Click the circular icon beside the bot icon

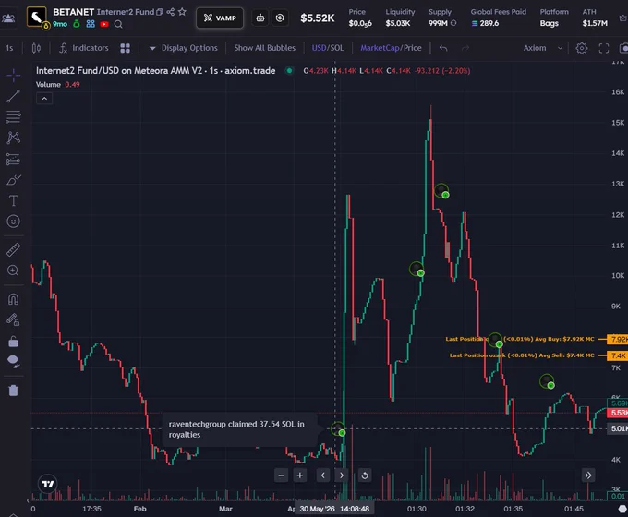click(x=280, y=18)
